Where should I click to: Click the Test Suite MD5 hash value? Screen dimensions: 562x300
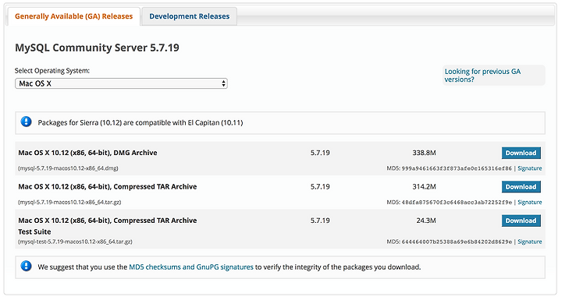pos(457,242)
